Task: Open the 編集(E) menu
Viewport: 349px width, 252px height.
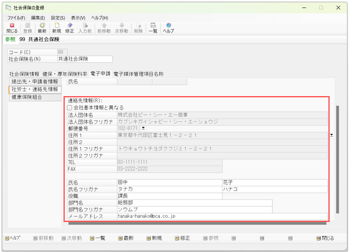Action: (38, 18)
